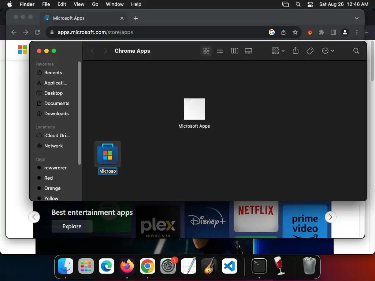Go back in Finder window
Image resolution: width=375 pixels, height=281 pixels.
[x=93, y=50]
